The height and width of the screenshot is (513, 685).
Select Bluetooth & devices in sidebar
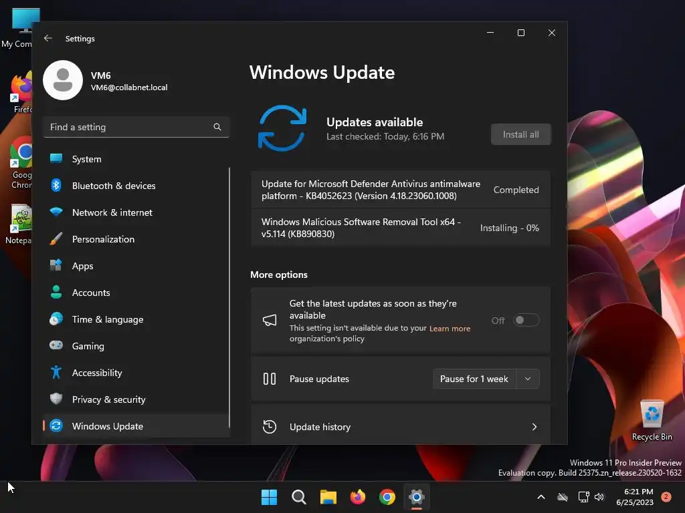coord(136,186)
